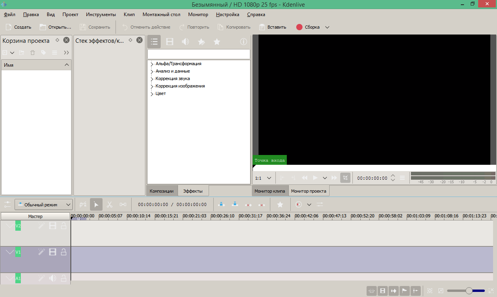
Task: Show video effects category in effects panel
Action: pyautogui.click(x=170, y=42)
